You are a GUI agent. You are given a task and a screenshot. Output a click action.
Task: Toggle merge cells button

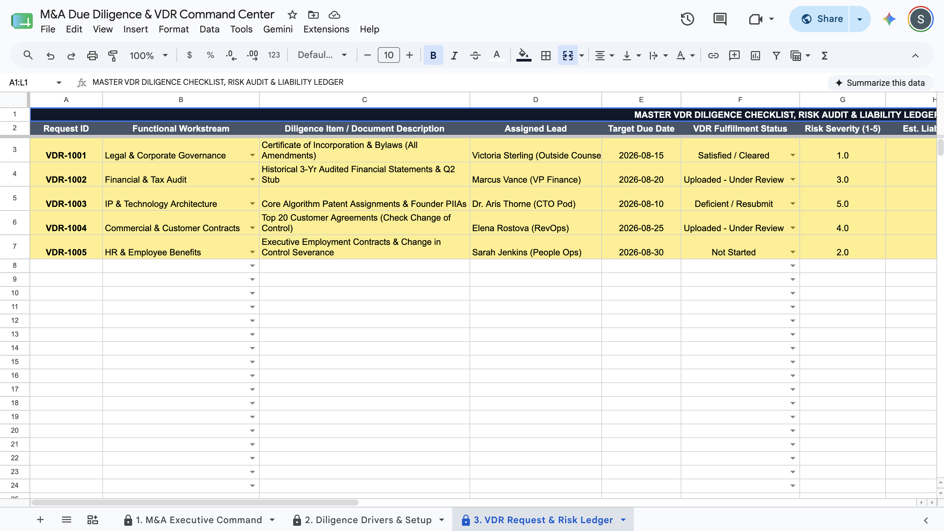(x=568, y=55)
